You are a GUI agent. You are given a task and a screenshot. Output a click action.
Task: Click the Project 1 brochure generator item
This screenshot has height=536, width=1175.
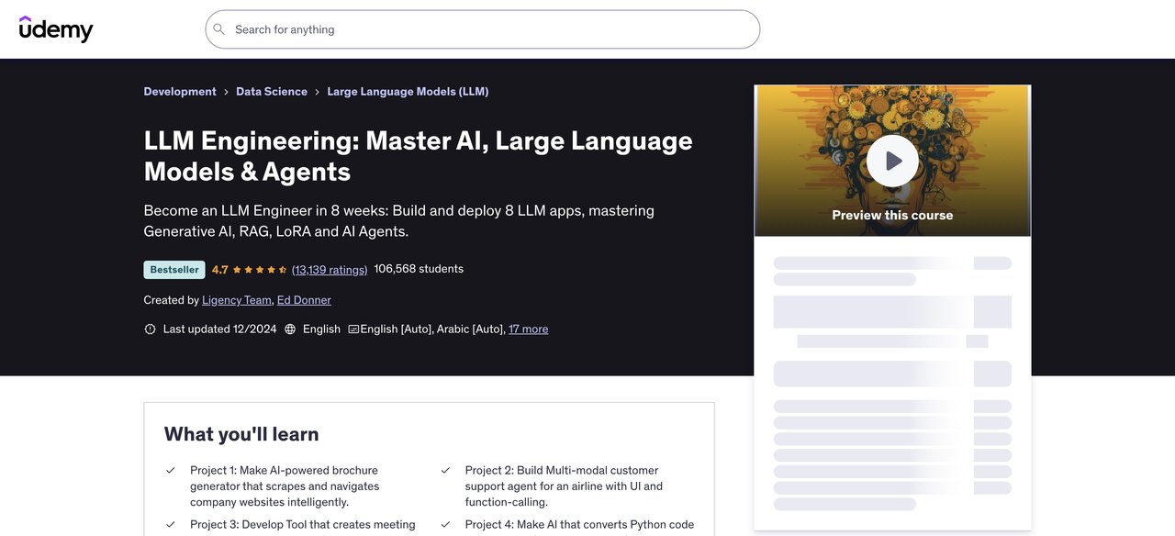tap(285, 486)
